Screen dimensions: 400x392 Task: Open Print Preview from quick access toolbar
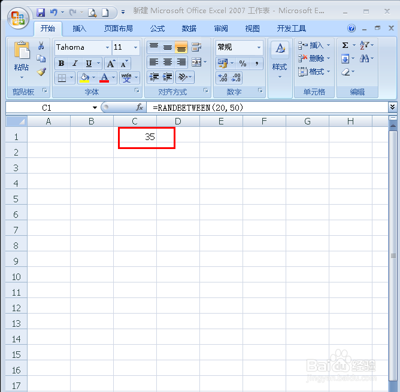[92, 12]
